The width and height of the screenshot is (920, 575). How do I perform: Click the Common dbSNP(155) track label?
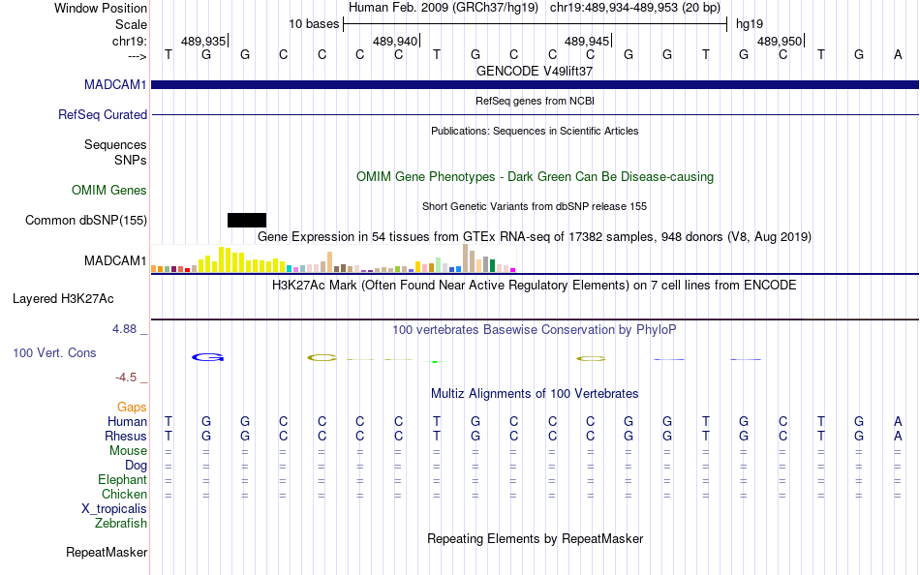click(x=86, y=220)
